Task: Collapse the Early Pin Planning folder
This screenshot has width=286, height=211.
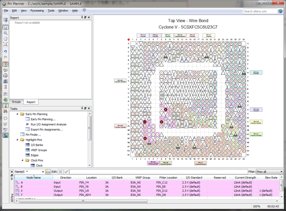Action: [17, 114]
